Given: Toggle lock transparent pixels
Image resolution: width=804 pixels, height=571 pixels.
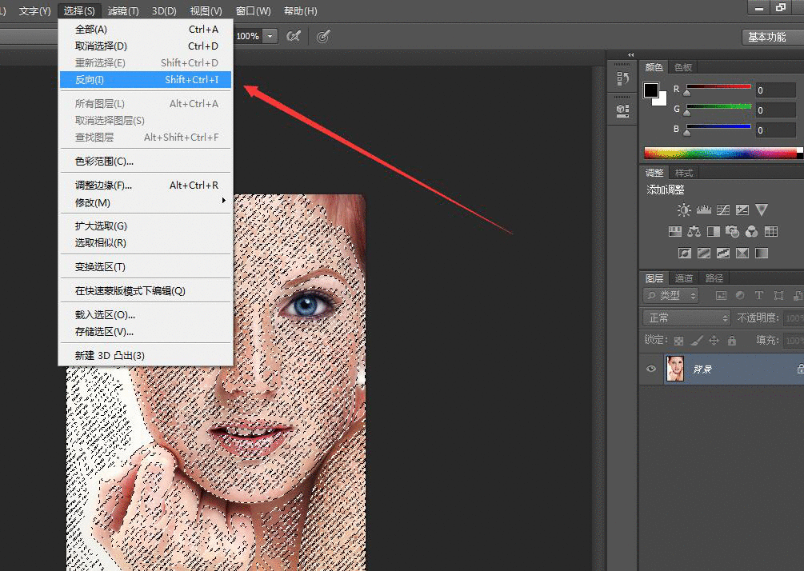Looking at the screenshot, I should (679, 341).
